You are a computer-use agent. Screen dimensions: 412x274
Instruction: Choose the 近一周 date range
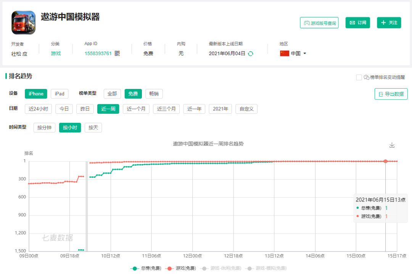(x=108, y=109)
